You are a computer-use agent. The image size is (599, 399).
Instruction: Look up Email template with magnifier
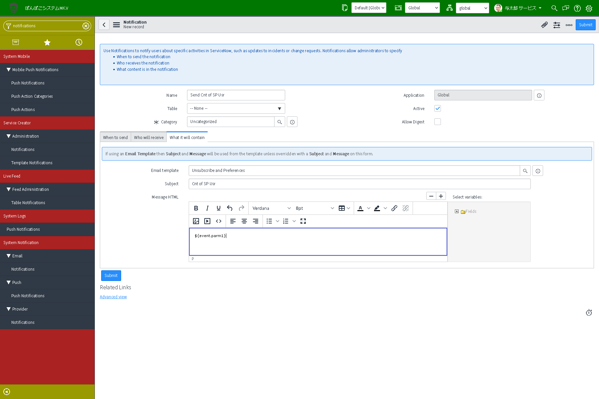pos(525,171)
